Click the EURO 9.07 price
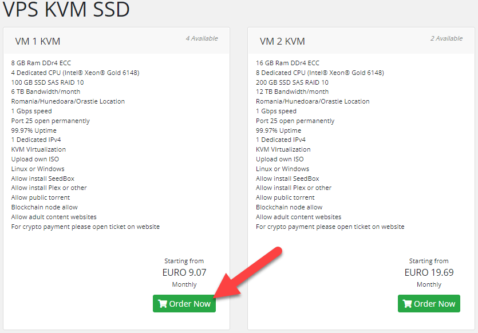This screenshot has height=333, width=478. coord(184,272)
